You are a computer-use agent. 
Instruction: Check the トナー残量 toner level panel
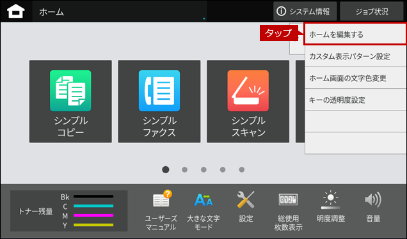pos(68,211)
